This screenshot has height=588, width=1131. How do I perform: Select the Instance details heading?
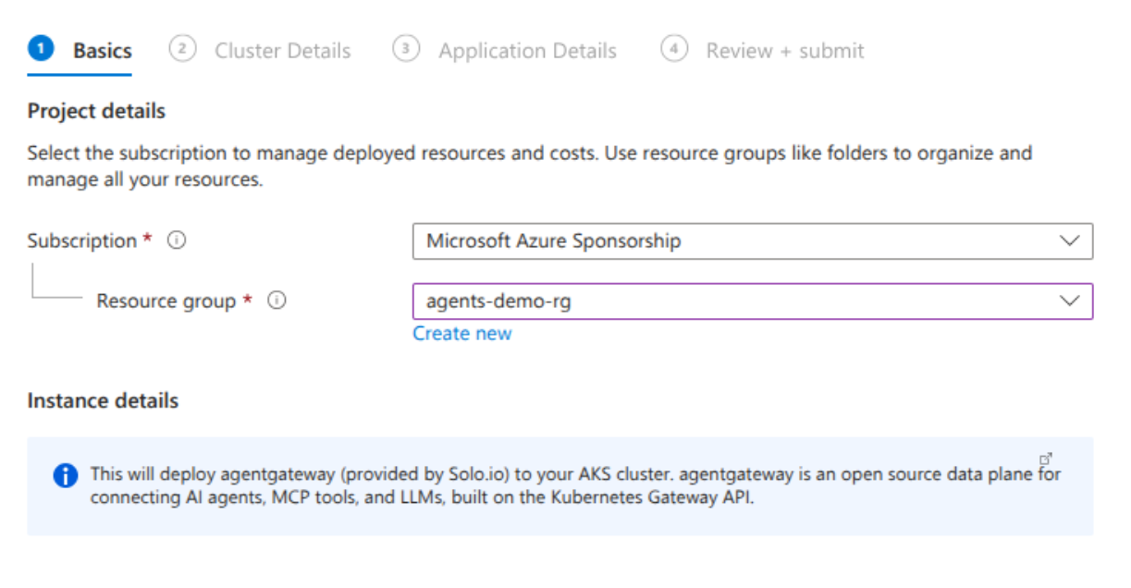click(x=103, y=401)
